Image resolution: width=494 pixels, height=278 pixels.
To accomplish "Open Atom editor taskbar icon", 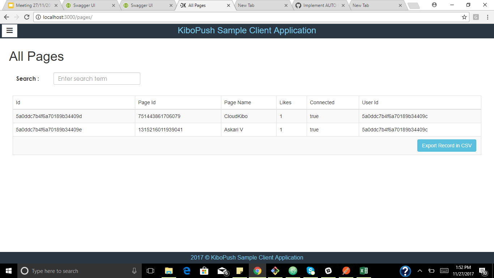I will click(293, 271).
